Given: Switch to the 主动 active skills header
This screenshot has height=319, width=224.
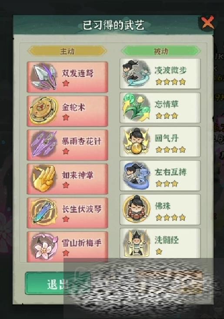Looking at the screenshot, I should [67, 51].
